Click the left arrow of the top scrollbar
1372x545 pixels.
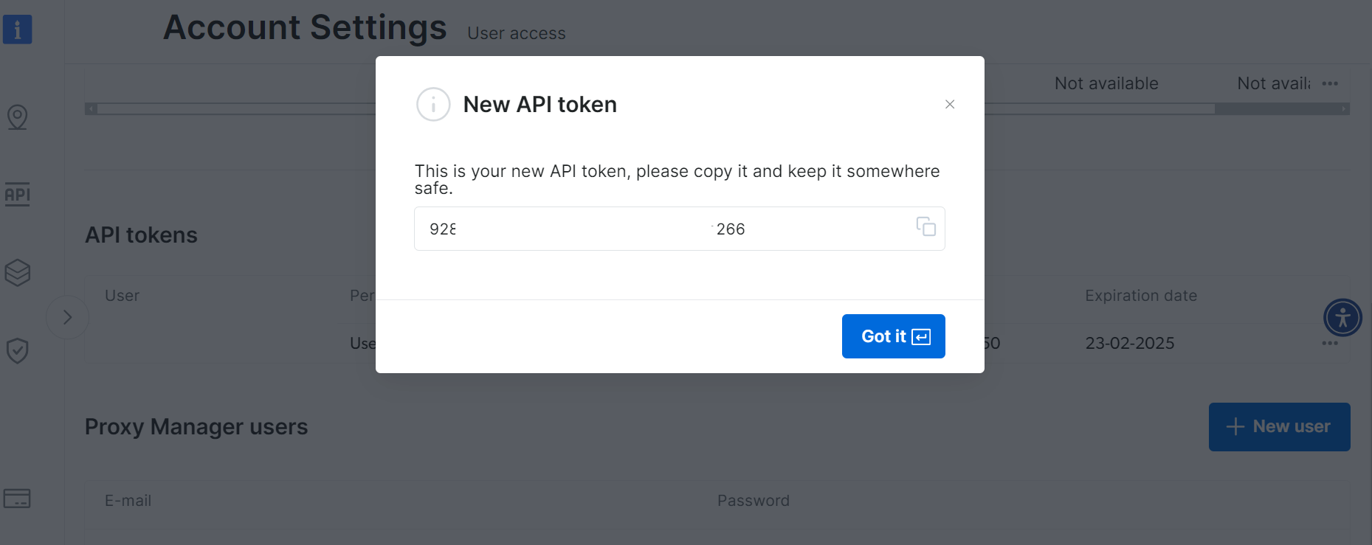(90, 108)
